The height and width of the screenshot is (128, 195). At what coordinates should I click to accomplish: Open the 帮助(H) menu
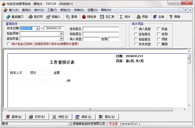coord(106,10)
